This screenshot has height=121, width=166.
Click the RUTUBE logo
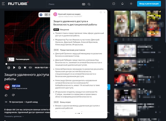tap(18, 4)
